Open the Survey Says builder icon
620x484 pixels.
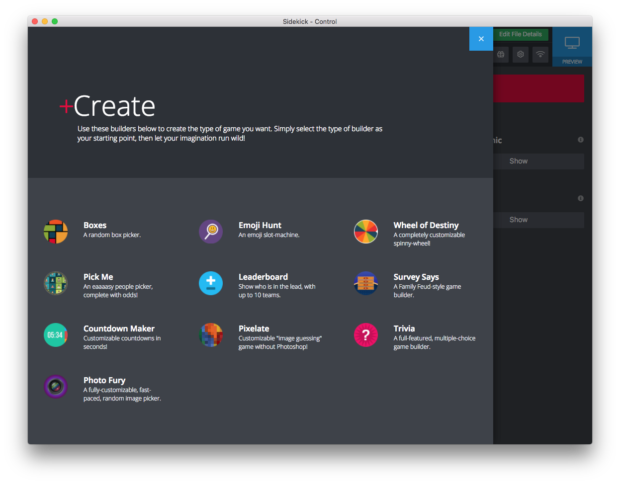(x=366, y=283)
